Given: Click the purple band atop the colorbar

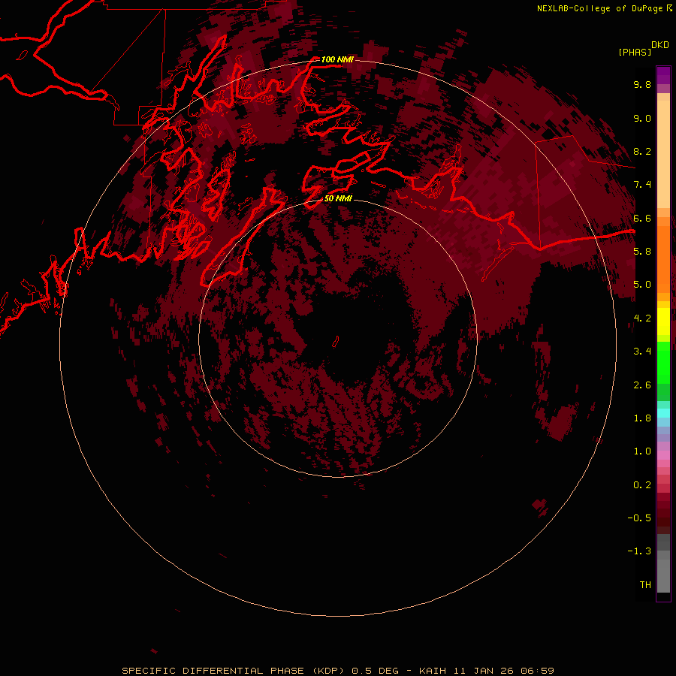Looking at the screenshot, I should coord(663,75).
